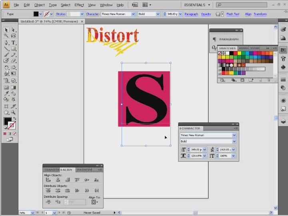Image resolution: width=288 pixels, height=216 pixels.
Task: Select the Pencil tool
Action: coord(13,54)
